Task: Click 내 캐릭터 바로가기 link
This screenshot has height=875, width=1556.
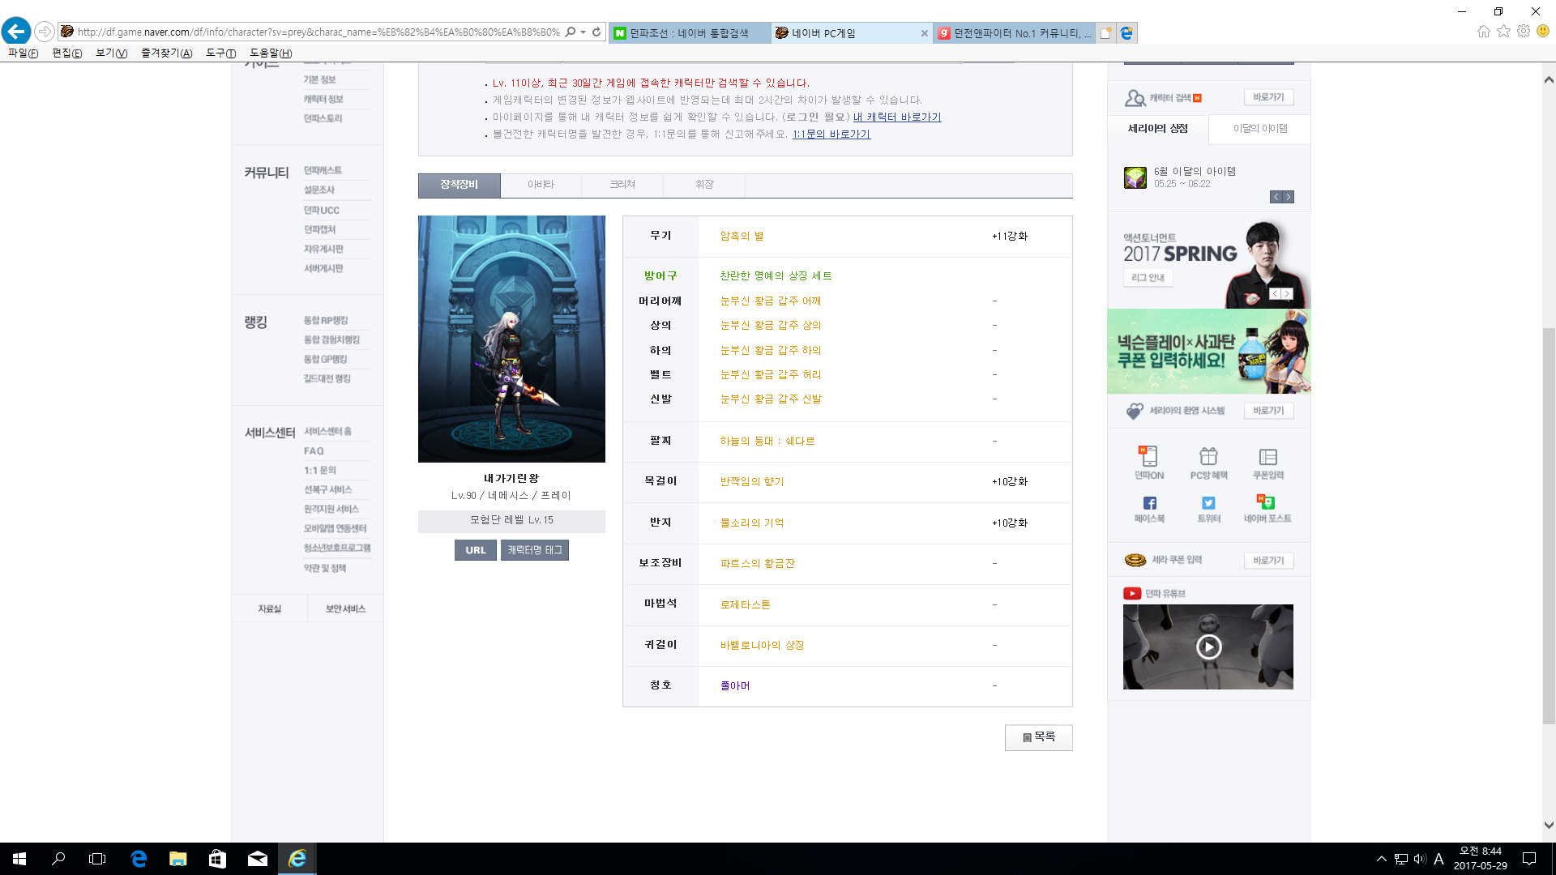Action: 897,117
